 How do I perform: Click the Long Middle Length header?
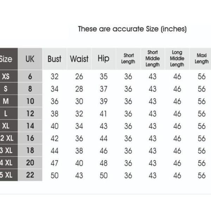[x=177, y=58]
